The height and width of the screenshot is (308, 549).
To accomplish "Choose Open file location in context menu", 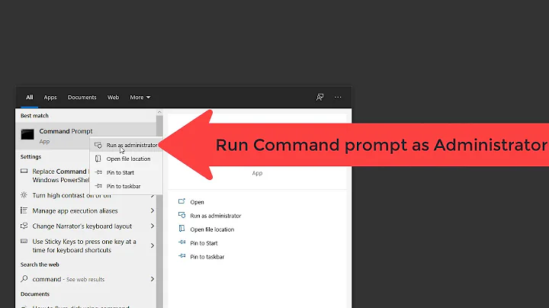I will pyautogui.click(x=126, y=159).
